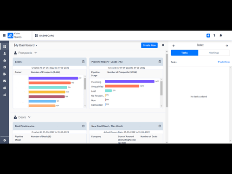Viewport: 232px width, 174px height.
Task: Click the Company column header
Action: click(x=96, y=136)
